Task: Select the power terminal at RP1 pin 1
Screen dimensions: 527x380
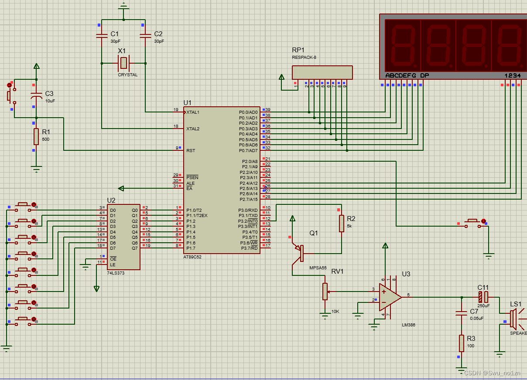Action: [x=281, y=78]
